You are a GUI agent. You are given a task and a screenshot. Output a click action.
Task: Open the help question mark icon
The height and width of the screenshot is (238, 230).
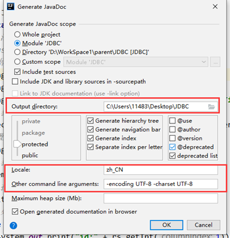(x=13, y=226)
